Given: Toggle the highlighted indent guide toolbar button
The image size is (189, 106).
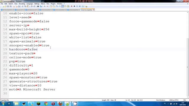Looking at the screenshot, I should point(63,6).
